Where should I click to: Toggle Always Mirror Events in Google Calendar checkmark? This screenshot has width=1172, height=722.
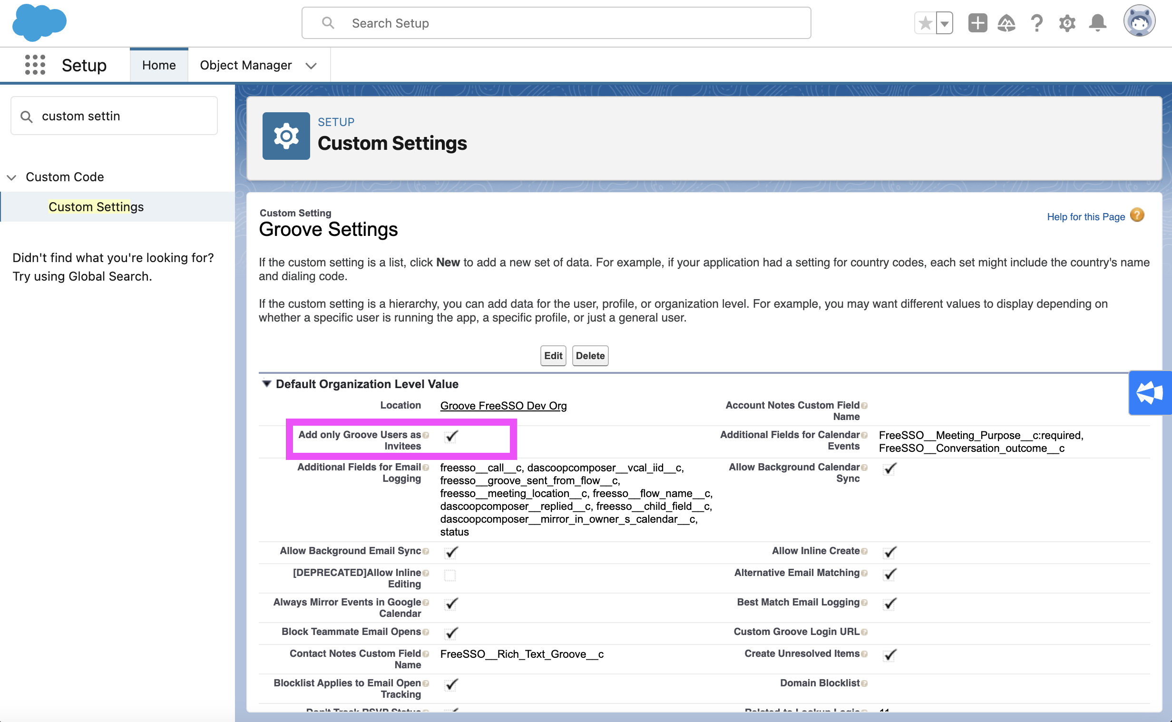pos(450,604)
